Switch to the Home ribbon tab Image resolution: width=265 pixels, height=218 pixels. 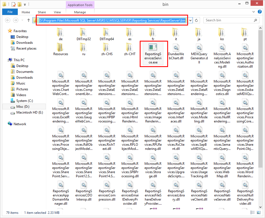pos(26,12)
